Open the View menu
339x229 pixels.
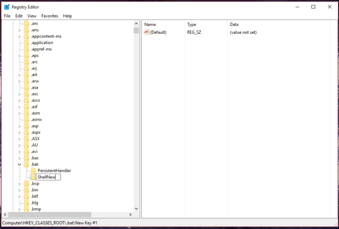(x=32, y=16)
